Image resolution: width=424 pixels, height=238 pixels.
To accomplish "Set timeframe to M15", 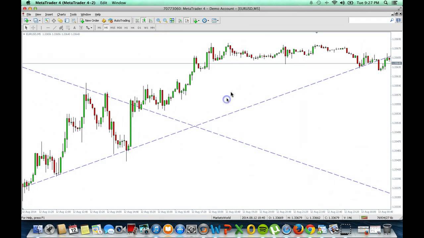I will (113, 28).
